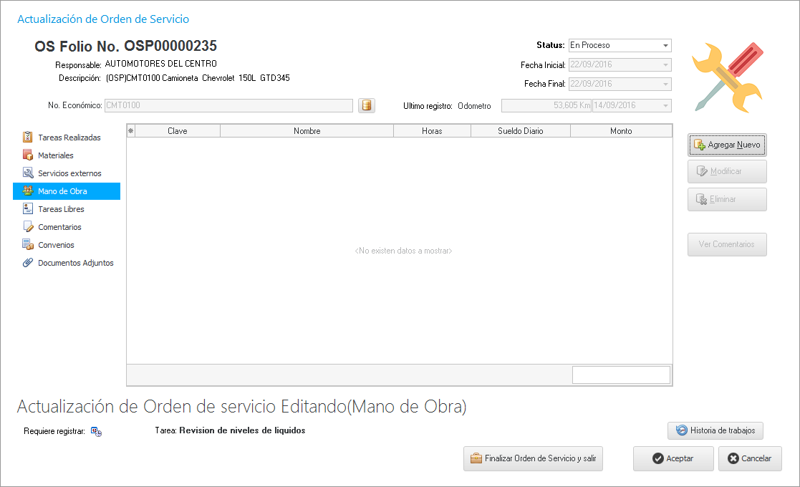Click the Requiere registrar odometer icon
Viewport: 800px width, 487px height.
click(96, 432)
